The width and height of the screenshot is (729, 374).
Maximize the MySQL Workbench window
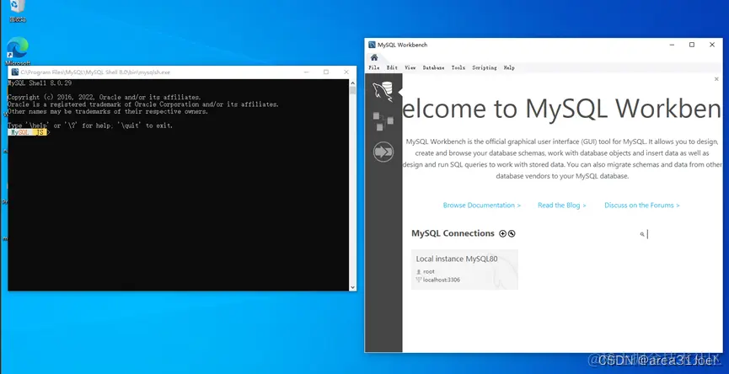[x=692, y=45]
